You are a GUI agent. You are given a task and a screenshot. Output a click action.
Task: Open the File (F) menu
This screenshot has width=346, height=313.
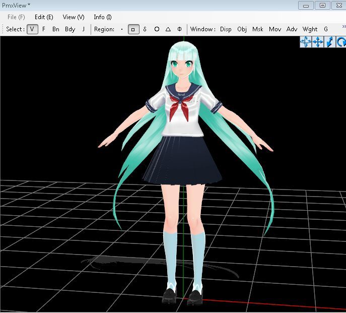[x=16, y=17]
